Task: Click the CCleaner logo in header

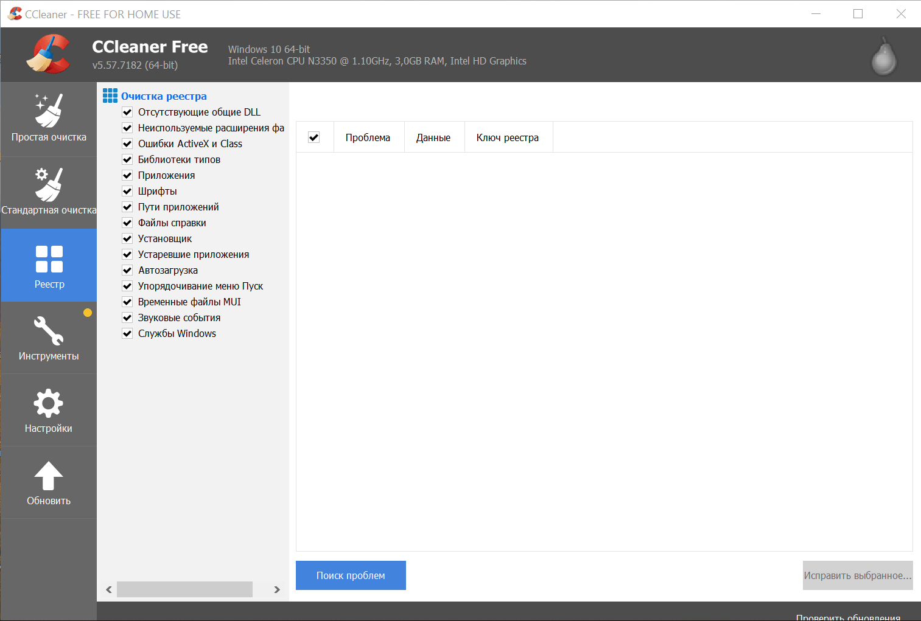Action: (x=49, y=54)
